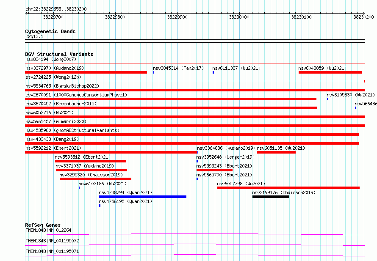Click the nsv3952648 (Wenger2019) blue marker
Image resolution: width=377 pixels, height=261 pixels.
point(197,161)
